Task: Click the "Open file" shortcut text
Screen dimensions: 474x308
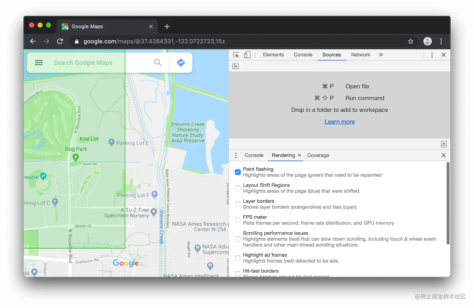Action: (x=357, y=86)
